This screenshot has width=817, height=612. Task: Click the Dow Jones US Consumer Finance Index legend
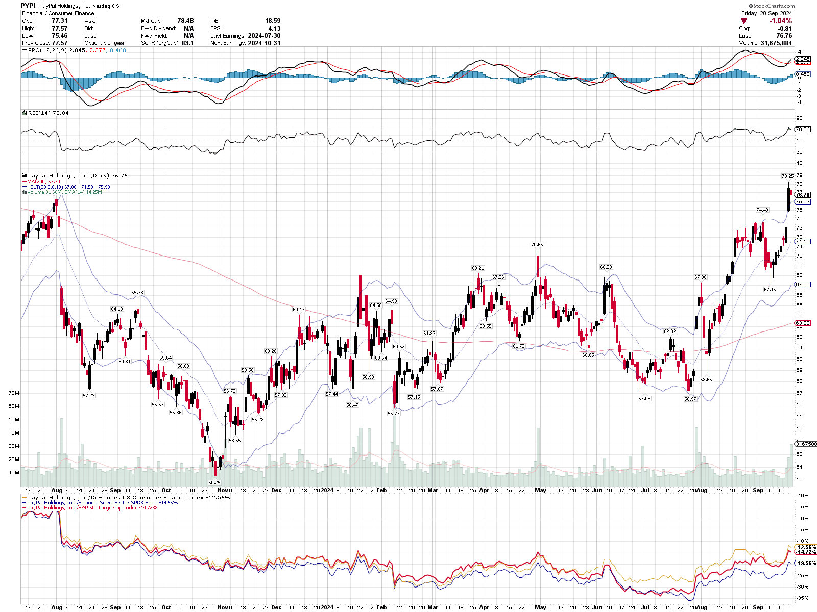[x=126, y=498]
